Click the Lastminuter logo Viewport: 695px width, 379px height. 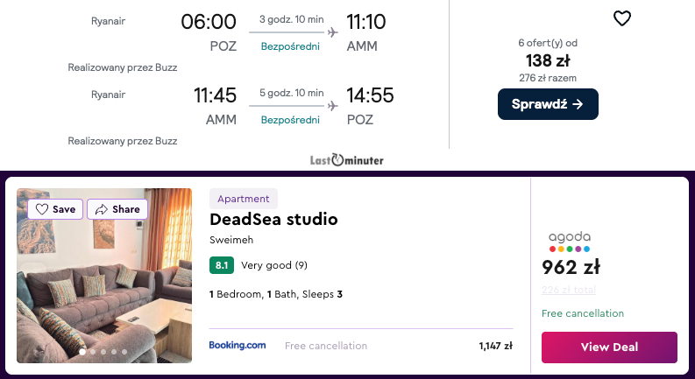(346, 160)
